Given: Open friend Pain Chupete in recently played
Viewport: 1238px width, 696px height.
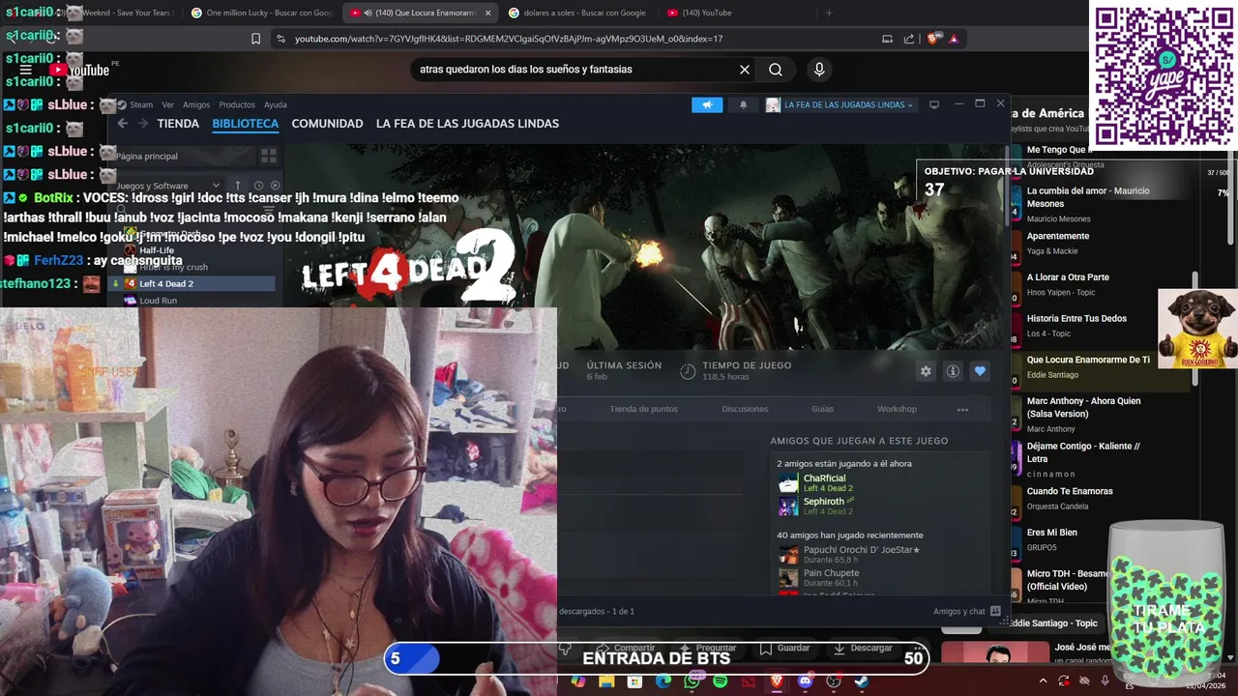Looking at the screenshot, I should coord(820,577).
